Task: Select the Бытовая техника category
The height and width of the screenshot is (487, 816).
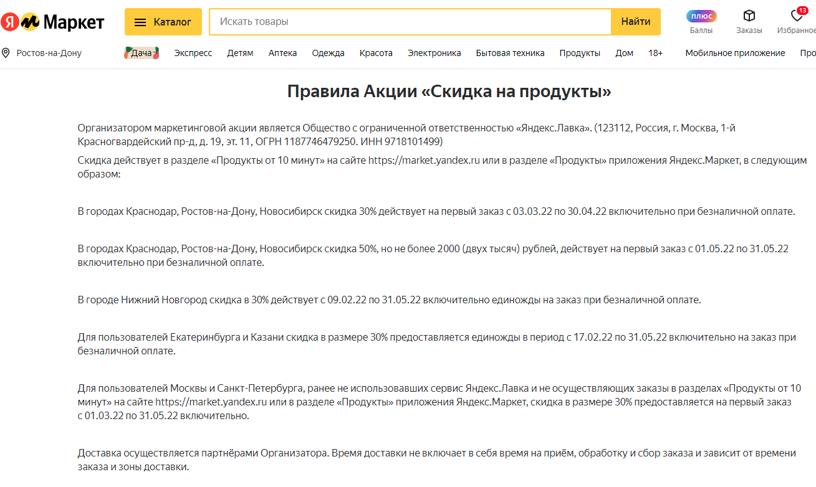Action: point(510,53)
